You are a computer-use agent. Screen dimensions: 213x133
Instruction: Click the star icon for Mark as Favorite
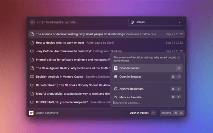[115, 97]
